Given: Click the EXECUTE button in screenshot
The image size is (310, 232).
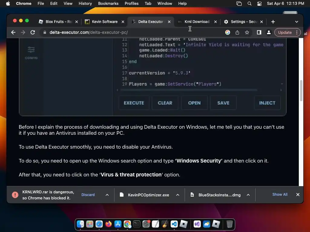Looking at the screenshot, I should (x=134, y=103).
